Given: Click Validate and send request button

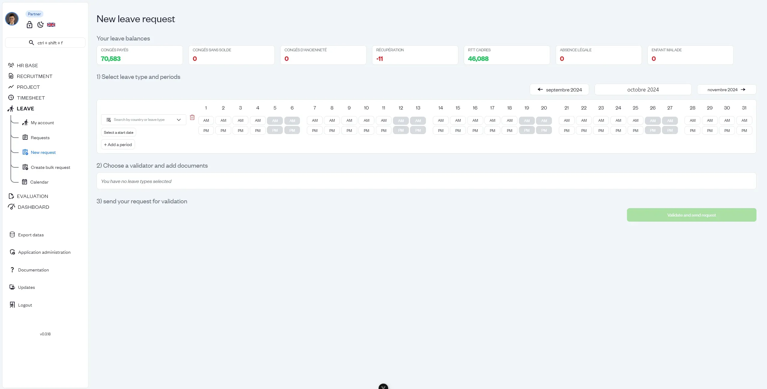Looking at the screenshot, I should pos(691,215).
